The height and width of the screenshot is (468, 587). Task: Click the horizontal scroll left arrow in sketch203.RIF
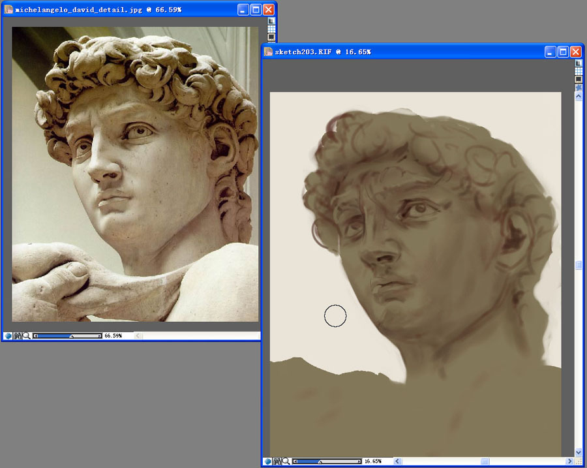click(398, 461)
